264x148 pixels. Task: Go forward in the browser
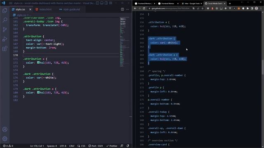point(139,8)
